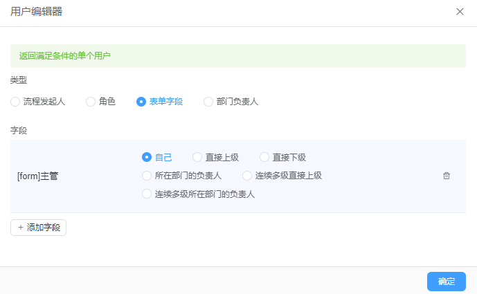Click the [form]主管 field name
The image size is (477, 294).
37,176
